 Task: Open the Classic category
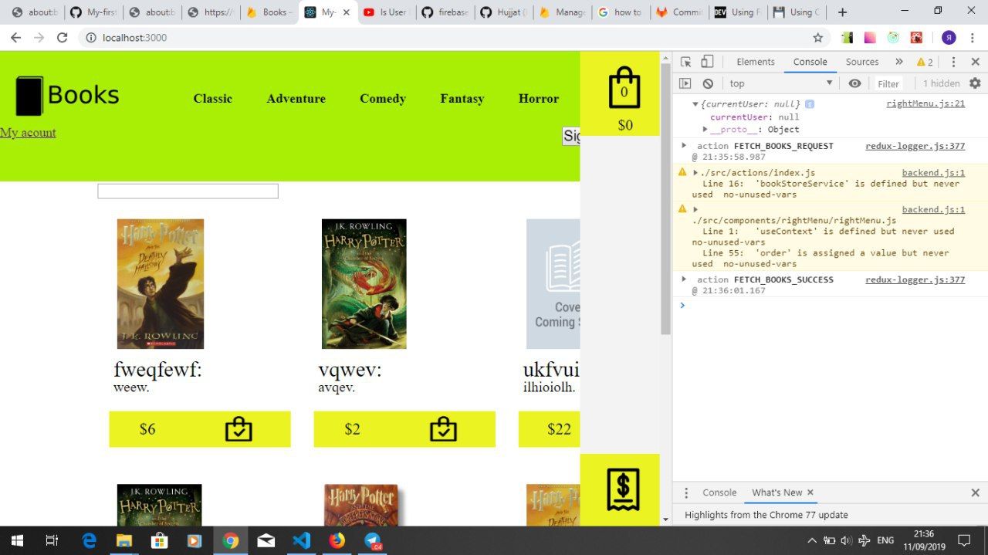(212, 99)
